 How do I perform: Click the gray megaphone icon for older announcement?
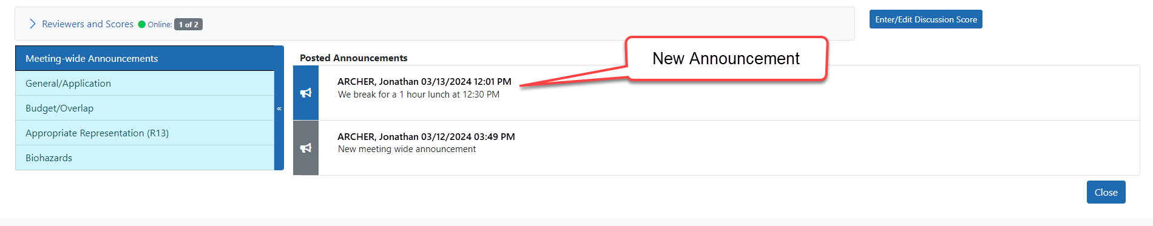click(306, 148)
